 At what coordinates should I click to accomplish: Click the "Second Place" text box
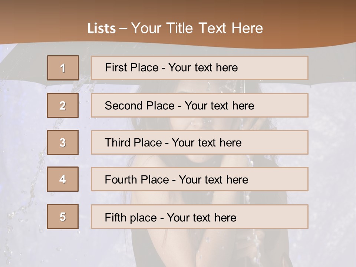click(200, 105)
